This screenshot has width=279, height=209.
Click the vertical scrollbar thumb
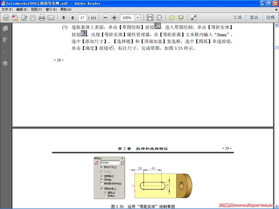coord(277,47)
